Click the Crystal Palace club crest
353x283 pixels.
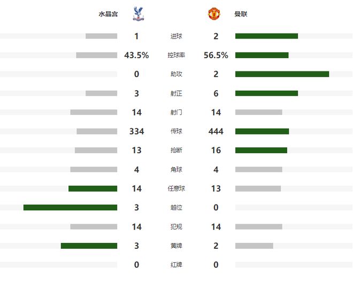pyautogui.click(x=137, y=14)
